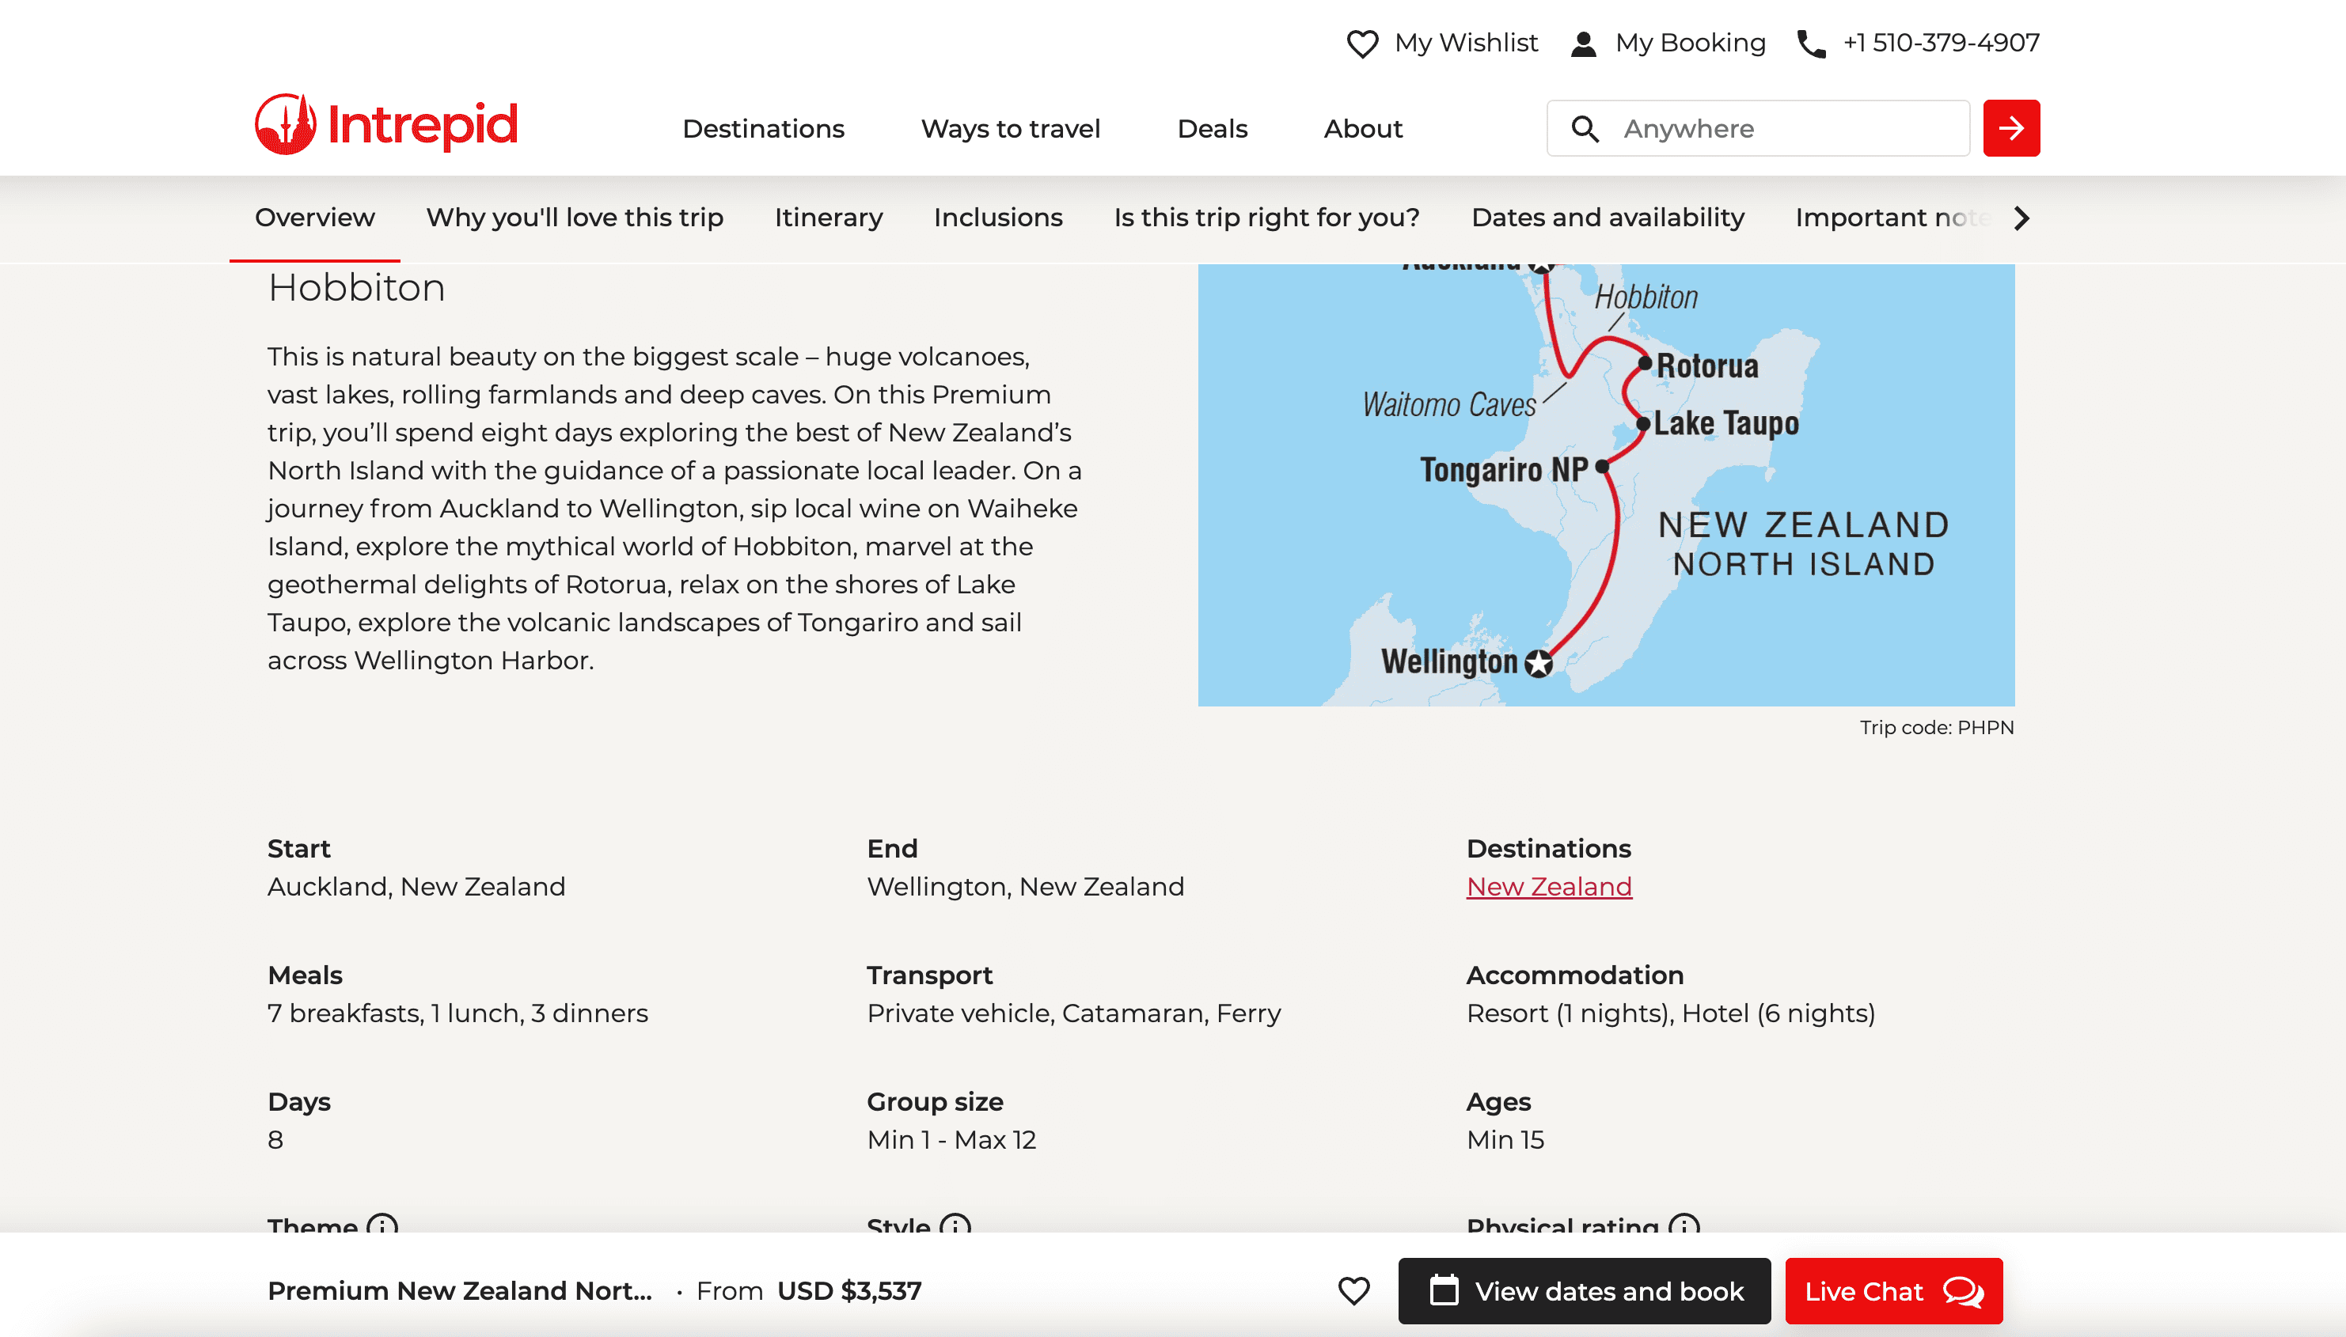Click the Live Chat speech bubble icon
This screenshot has height=1337, width=2346.
(1961, 1290)
